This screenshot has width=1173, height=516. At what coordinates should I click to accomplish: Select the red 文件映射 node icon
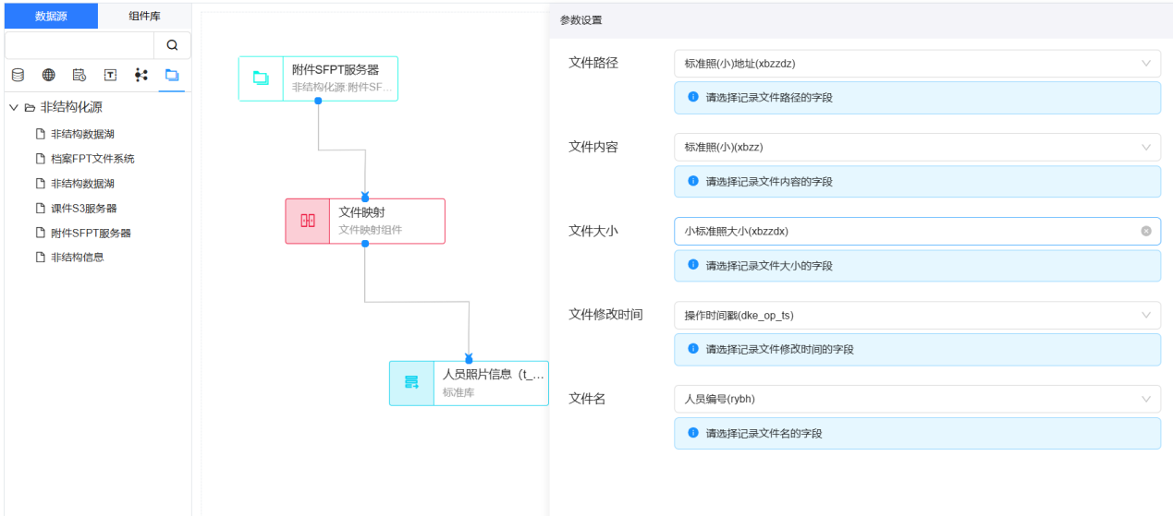(308, 222)
